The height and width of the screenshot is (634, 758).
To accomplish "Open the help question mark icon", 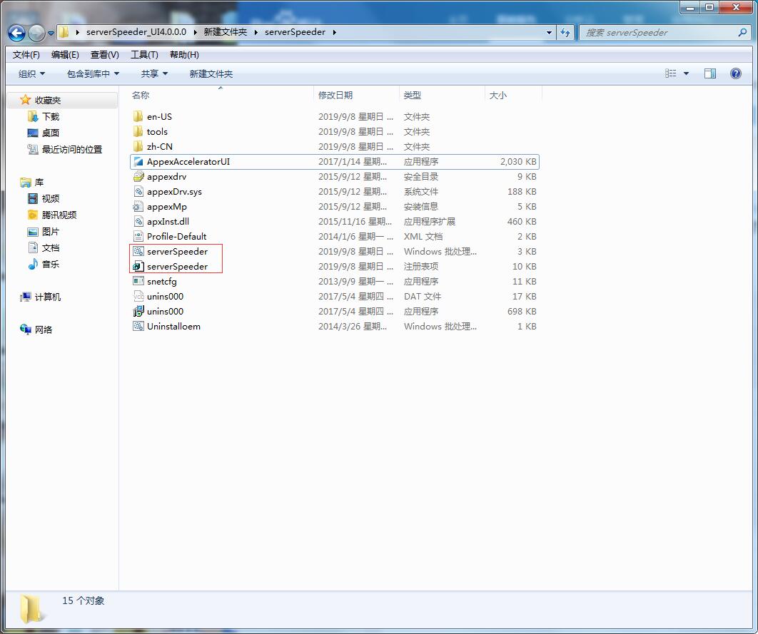I will [736, 73].
